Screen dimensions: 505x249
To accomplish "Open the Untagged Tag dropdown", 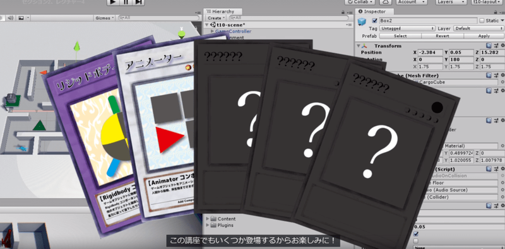I will (x=407, y=28).
